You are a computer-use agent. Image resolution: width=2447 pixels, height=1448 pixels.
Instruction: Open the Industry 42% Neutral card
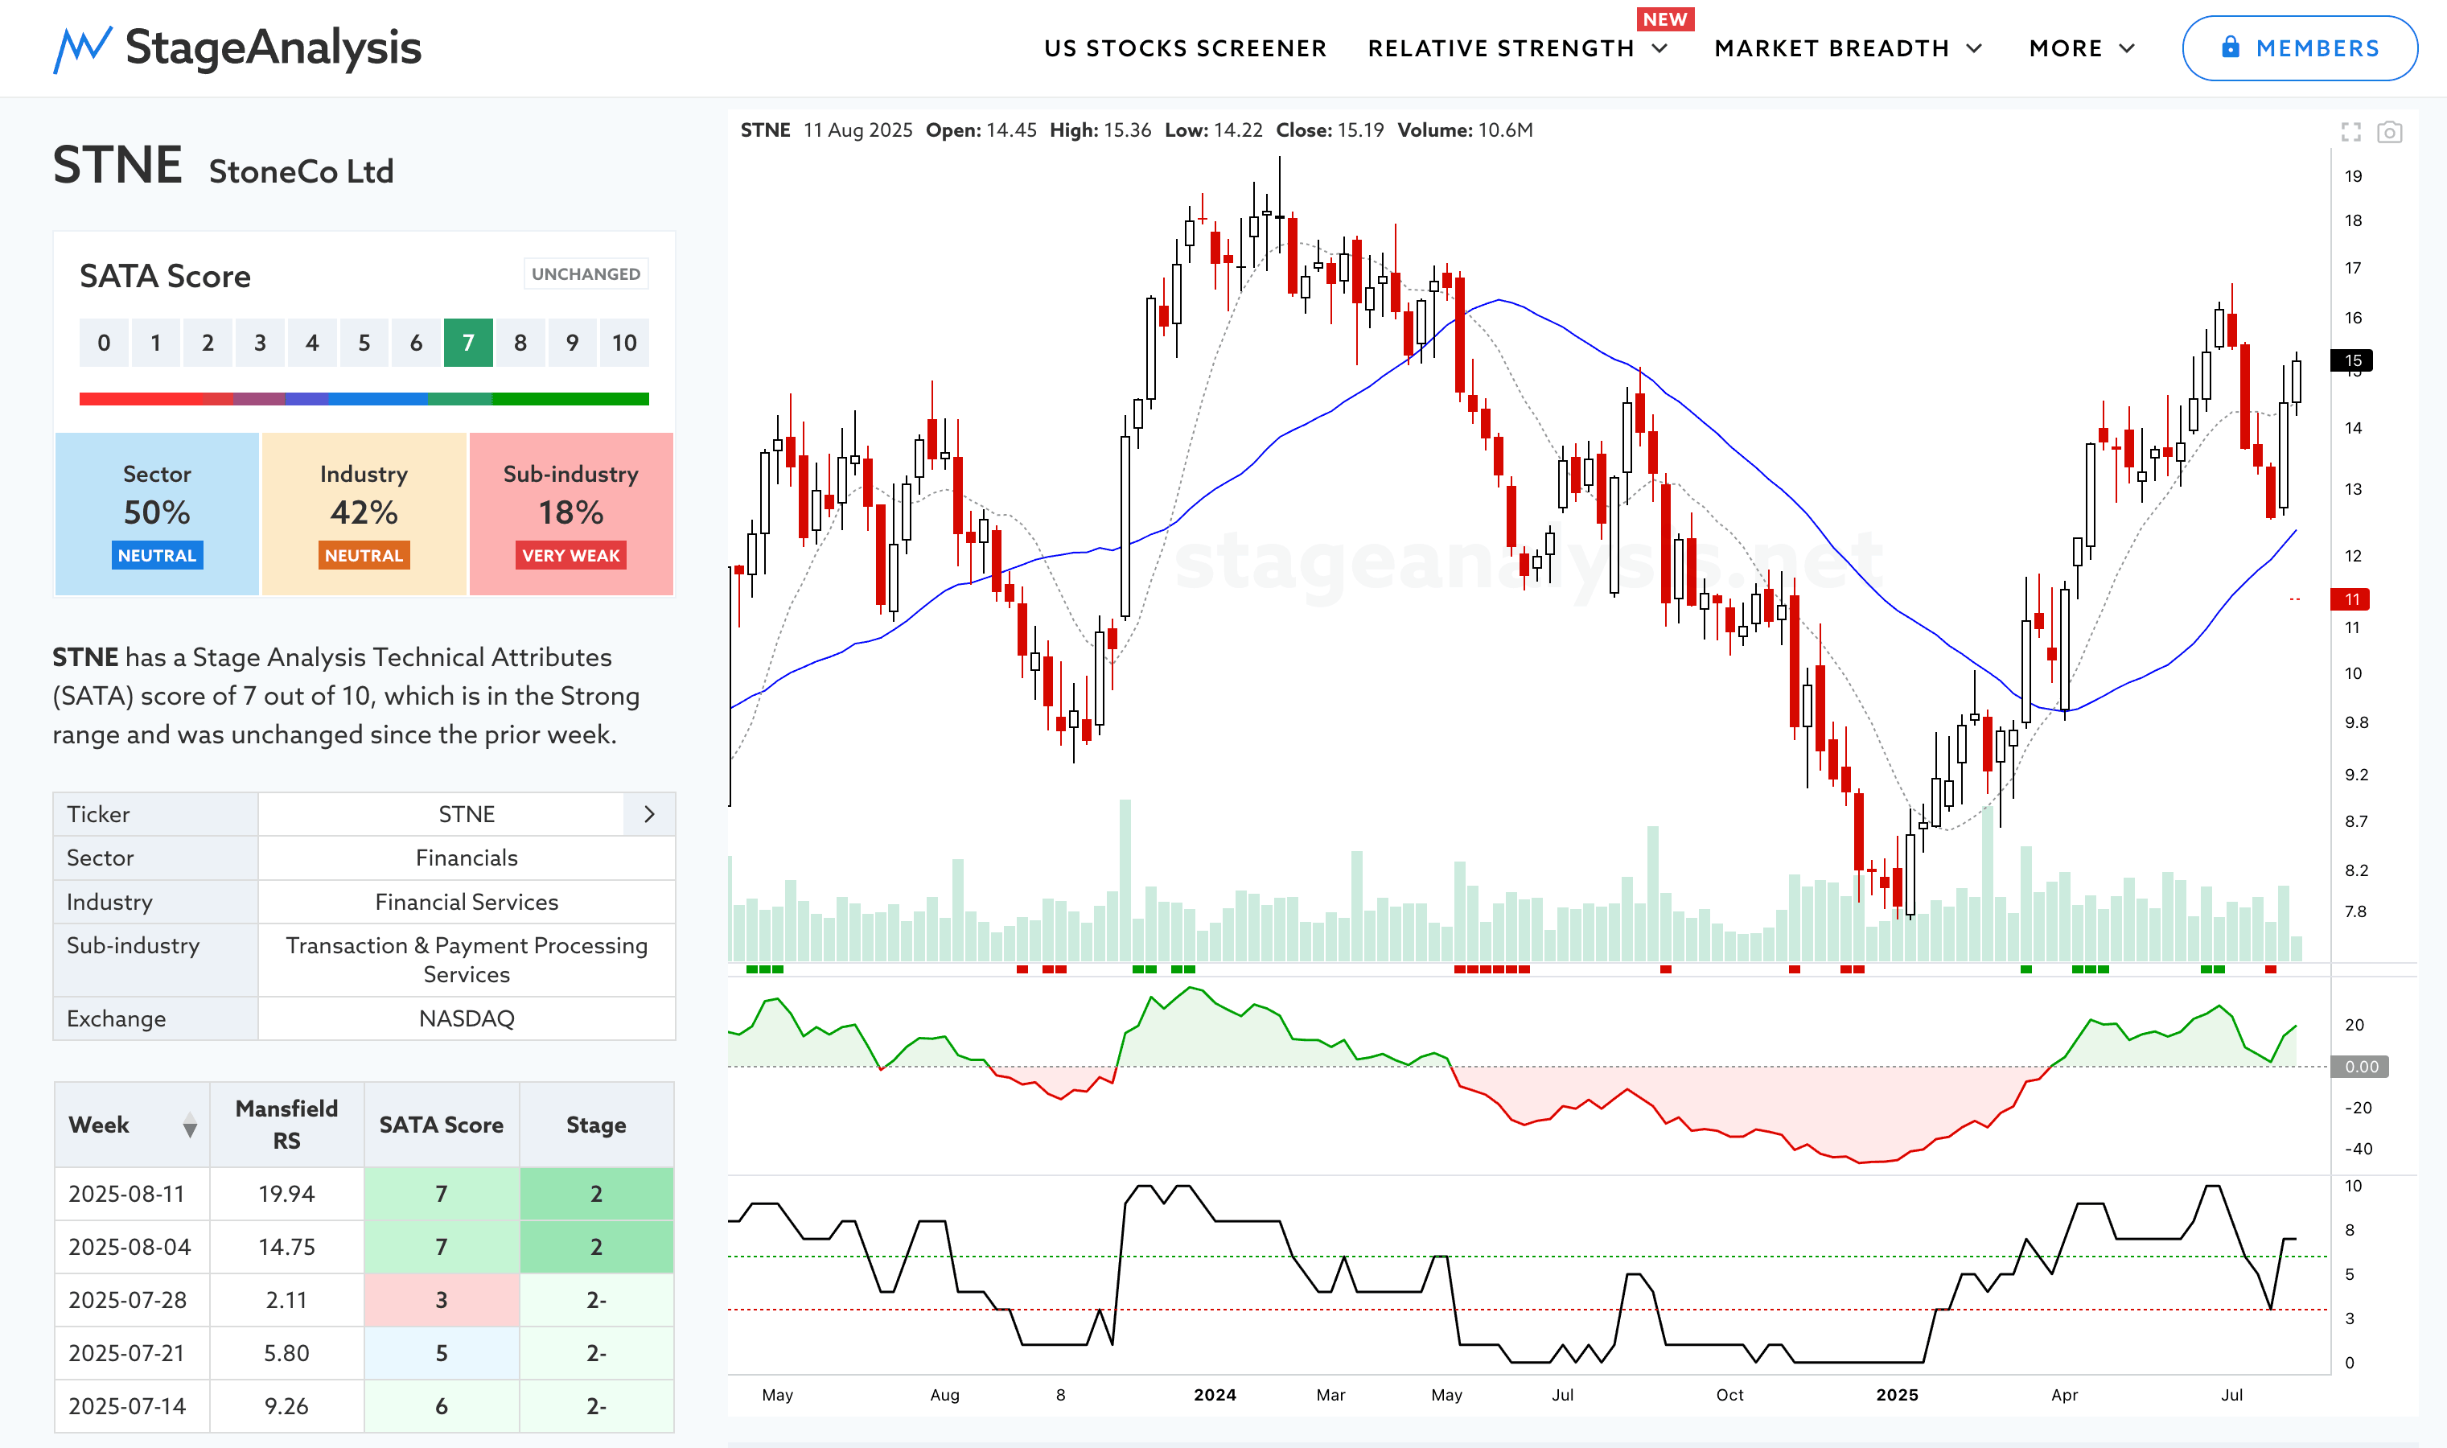(x=364, y=514)
